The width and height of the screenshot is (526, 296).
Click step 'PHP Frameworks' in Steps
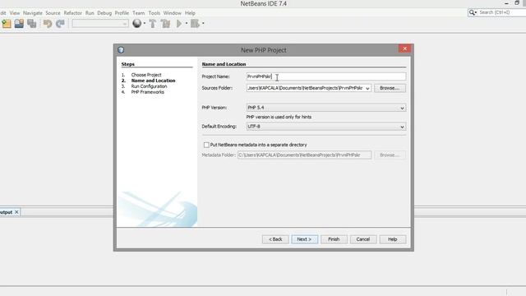(x=148, y=92)
